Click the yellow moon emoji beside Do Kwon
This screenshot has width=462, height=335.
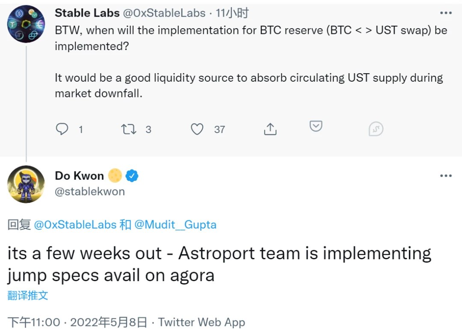(115, 176)
